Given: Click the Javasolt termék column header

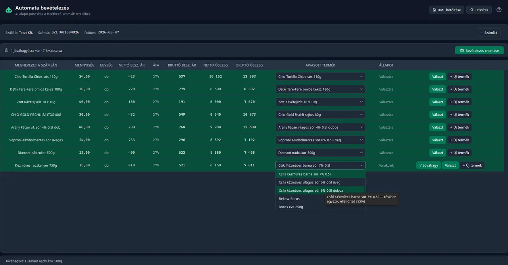Looking at the screenshot, I should click(x=320, y=65).
